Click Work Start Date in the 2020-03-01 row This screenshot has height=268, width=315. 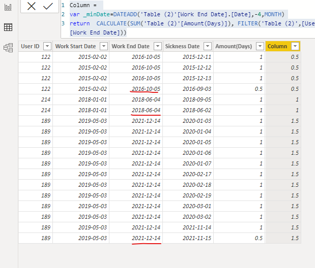pyautogui.click(x=81, y=206)
